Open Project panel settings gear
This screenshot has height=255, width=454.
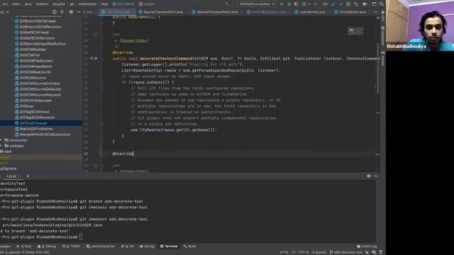[71, 12]
